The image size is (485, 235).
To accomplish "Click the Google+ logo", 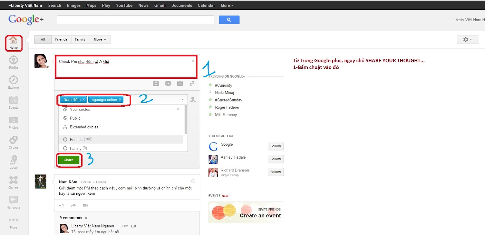I will click(x=26, y=19).
